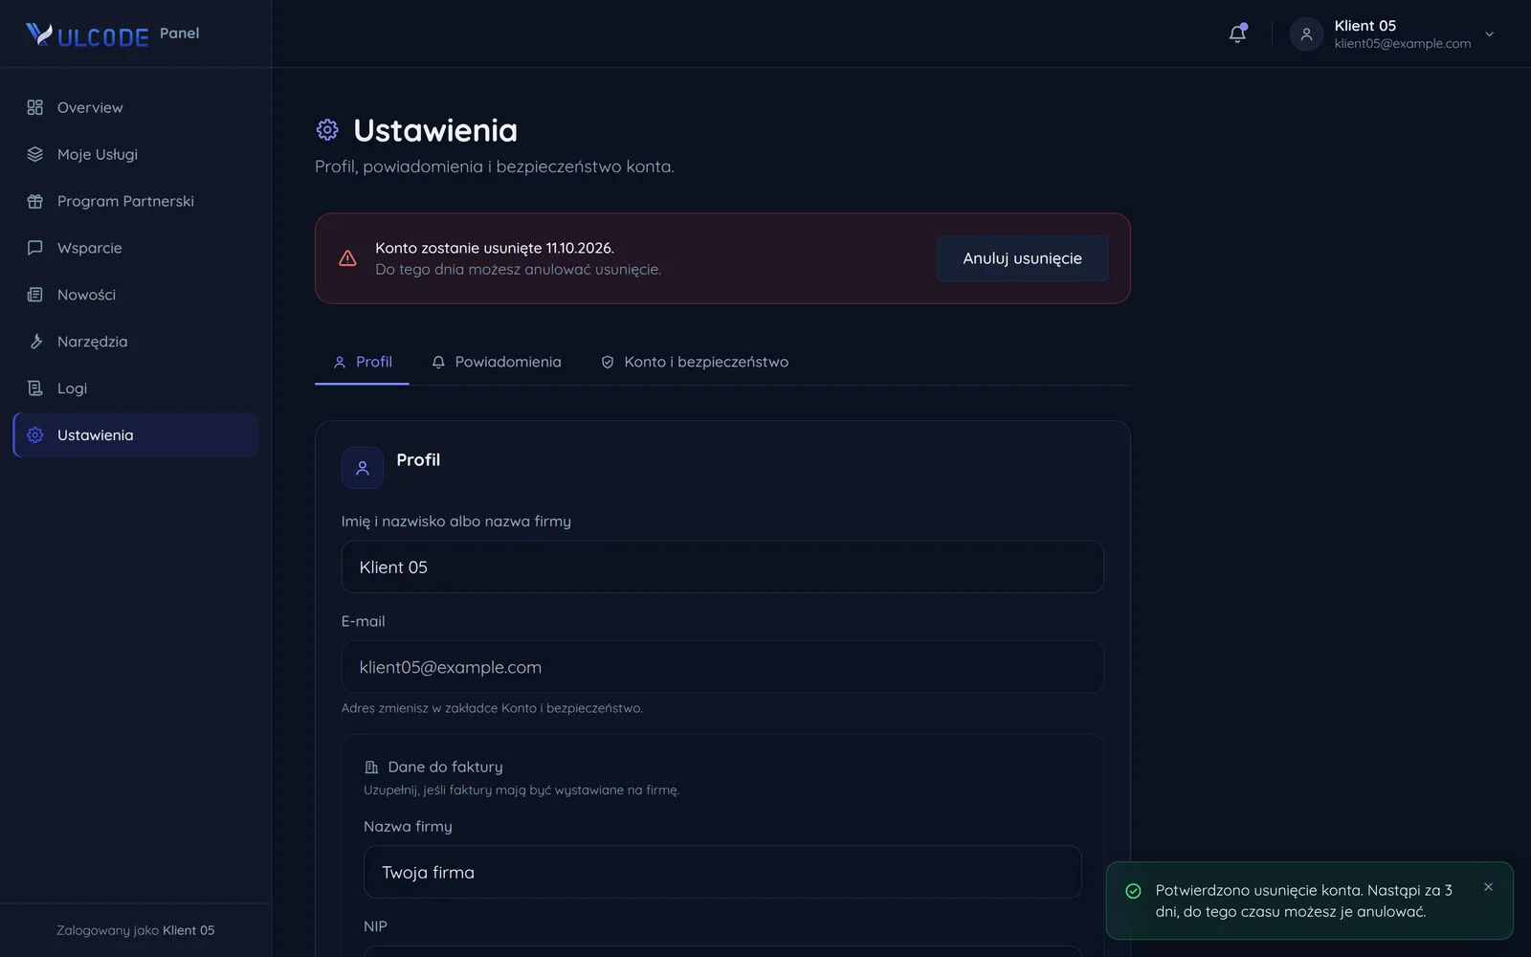Open Narzędzia tools page

tap(136, 342)
